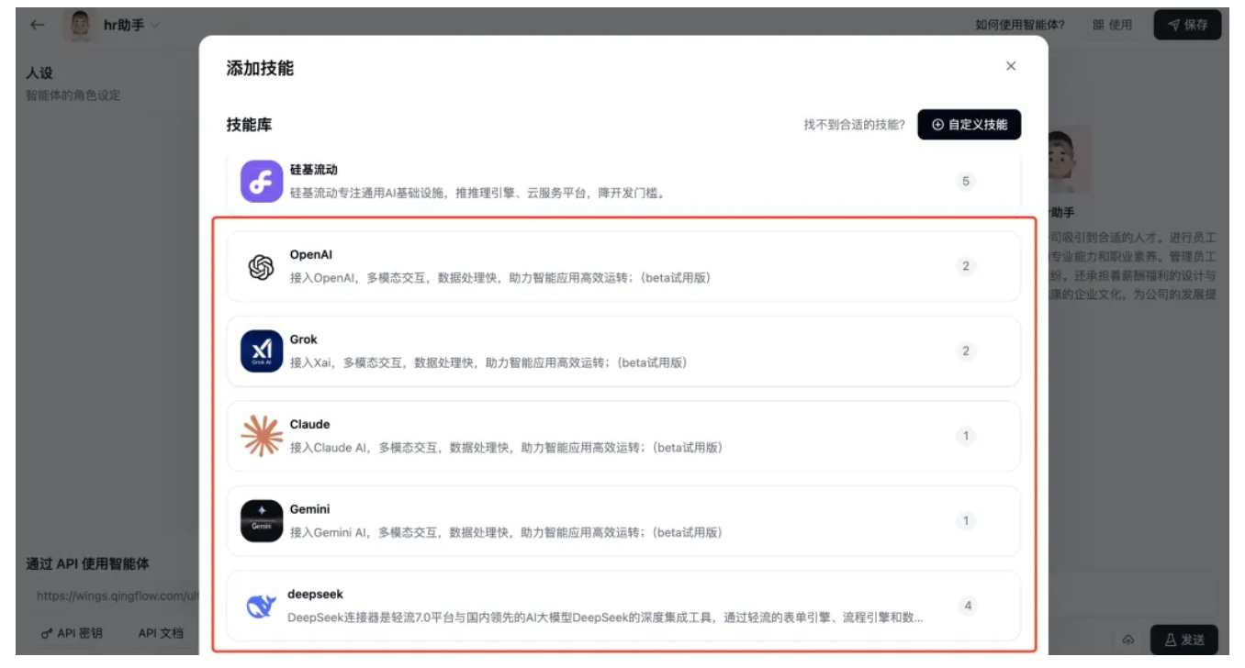Select the Gemini skill title
Viewport: 1245px width, 668px height.
[x=310, y=509]
